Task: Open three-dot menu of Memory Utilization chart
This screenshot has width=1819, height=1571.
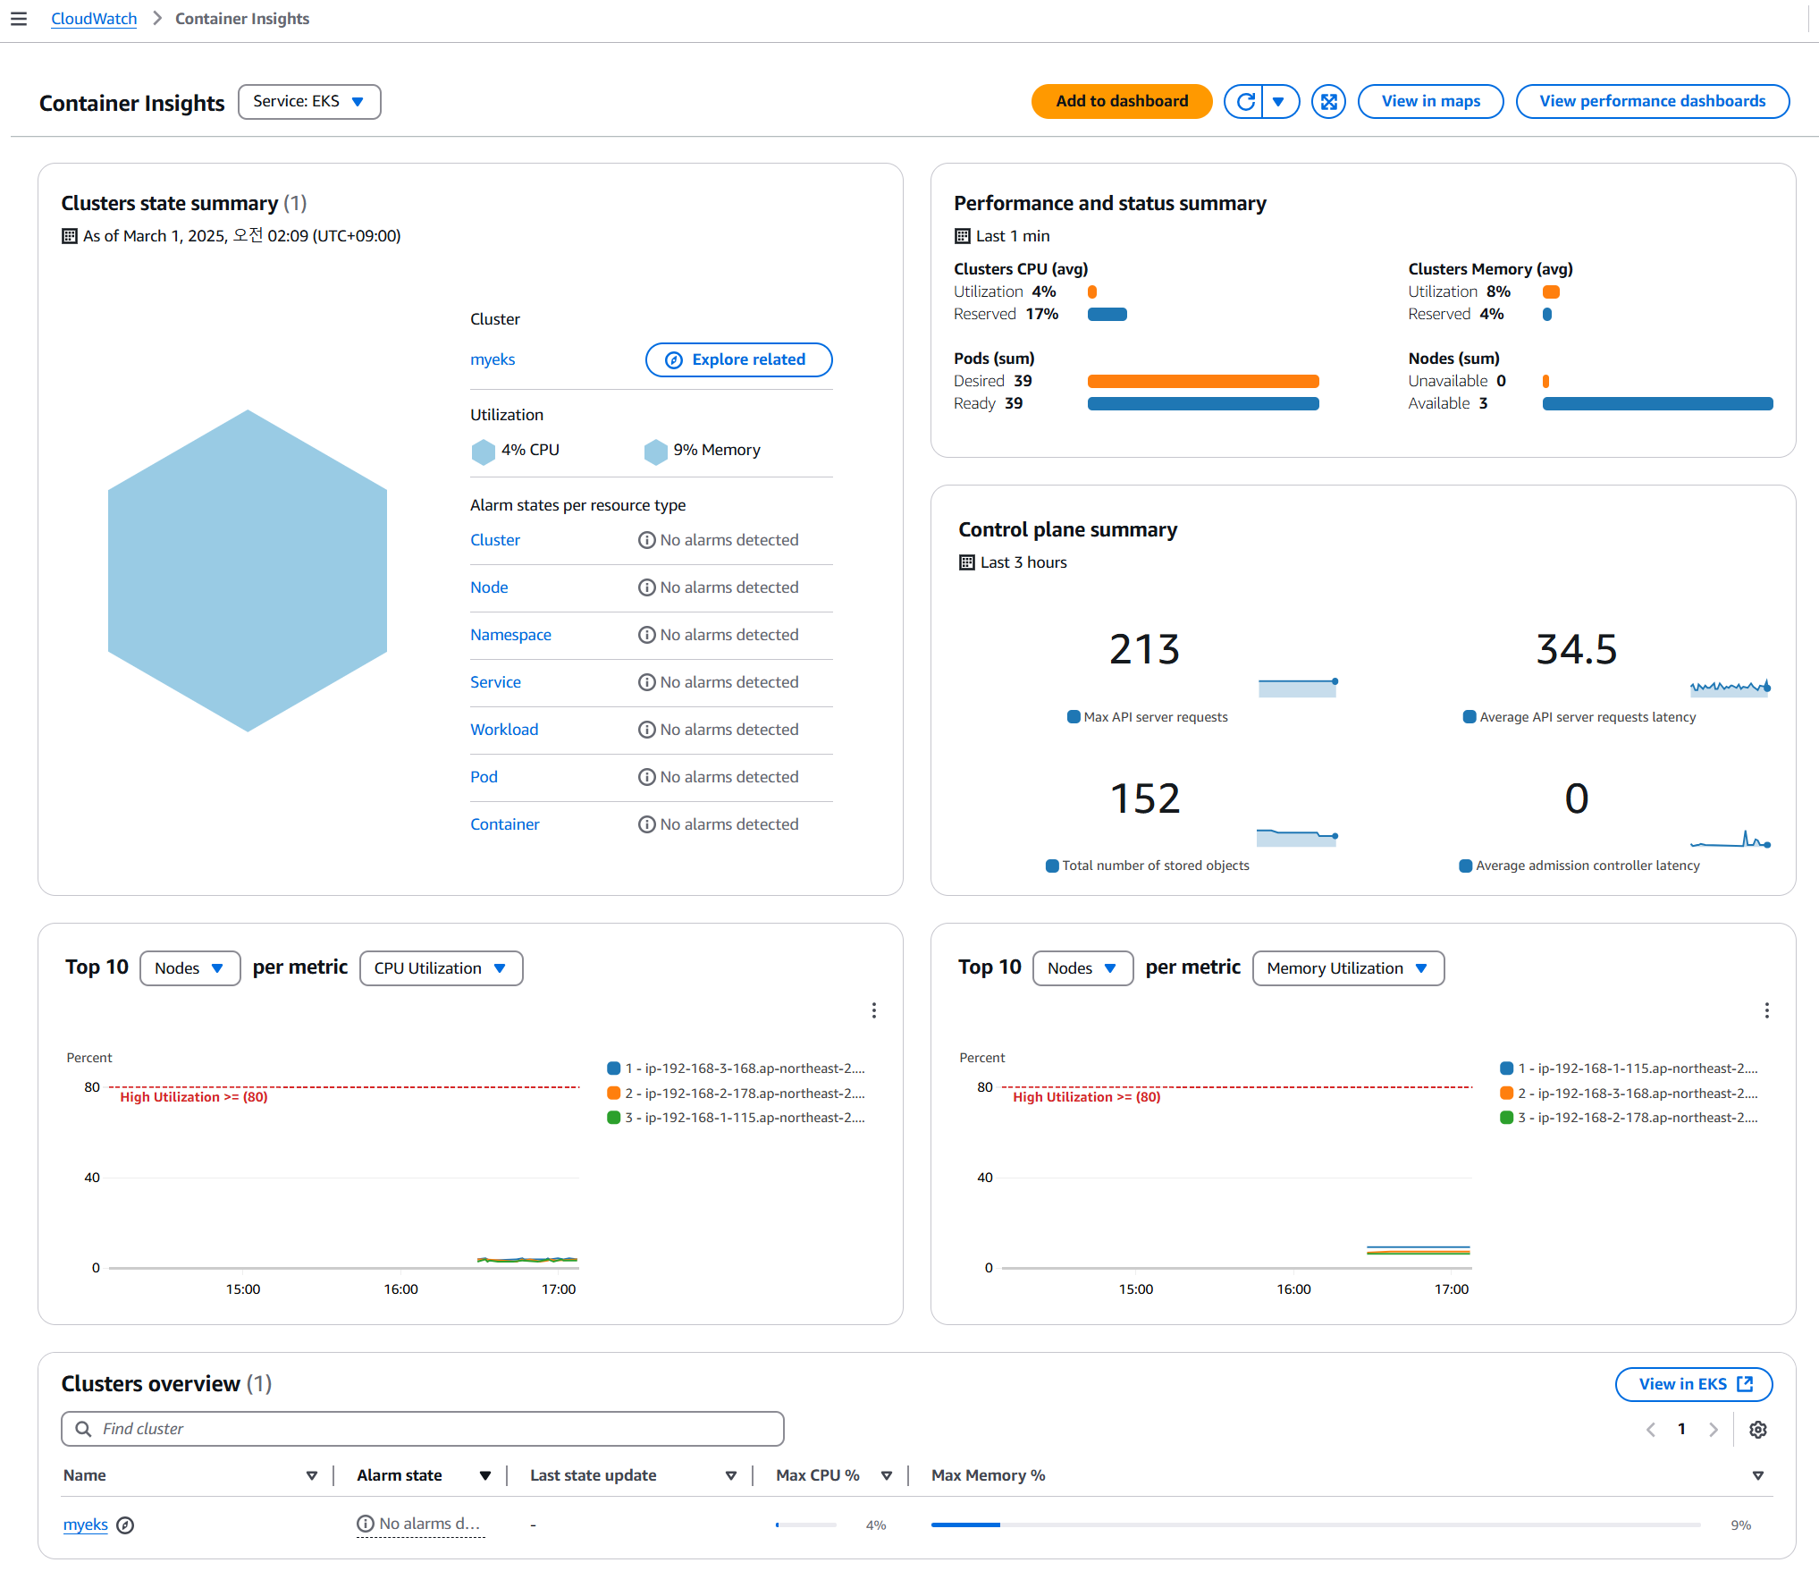Action: click(1766, 1010)
